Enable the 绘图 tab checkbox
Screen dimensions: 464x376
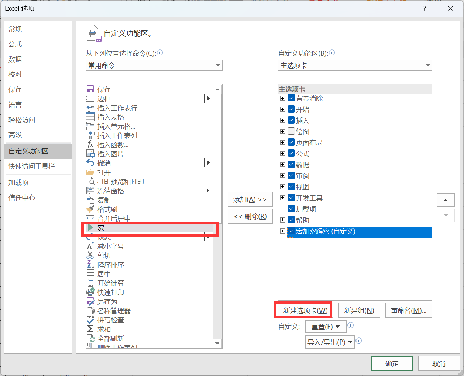[x=291, y=131]
